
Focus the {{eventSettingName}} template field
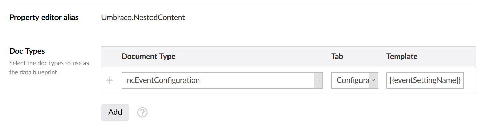tap(425, 80)
